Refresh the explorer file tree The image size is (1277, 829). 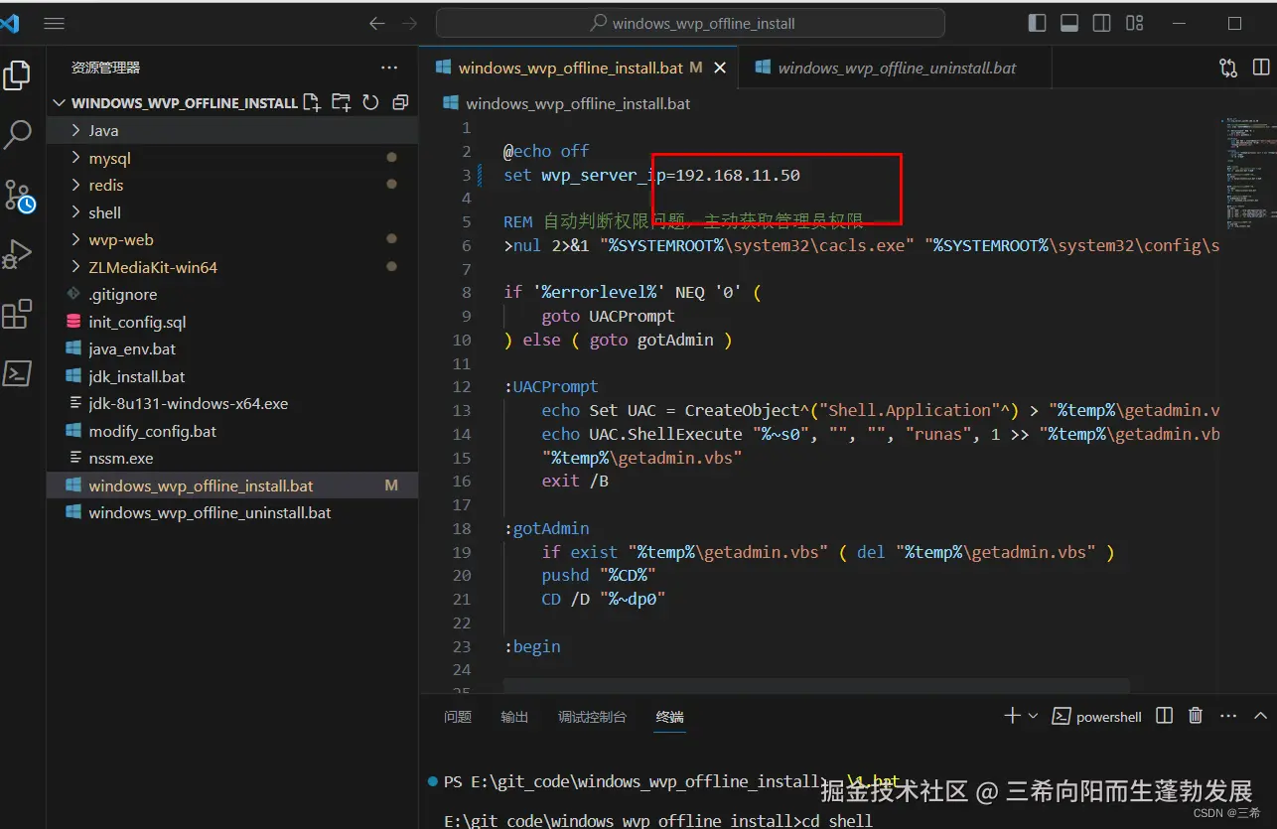click(370, 102)
